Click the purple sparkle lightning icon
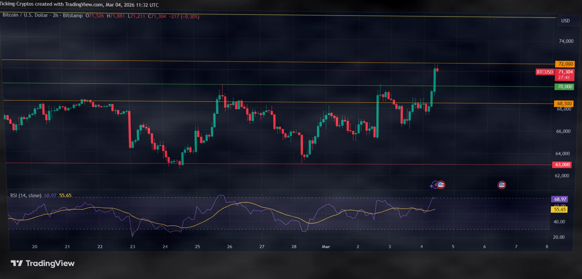The width and height of the screenshot is (582, 279). tap(433, 186)
